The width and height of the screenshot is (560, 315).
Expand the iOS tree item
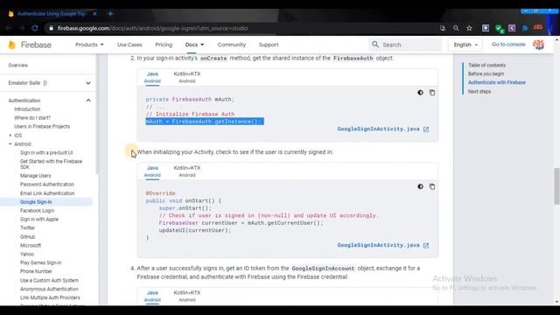pyautogui.click(x=10, y=136)
